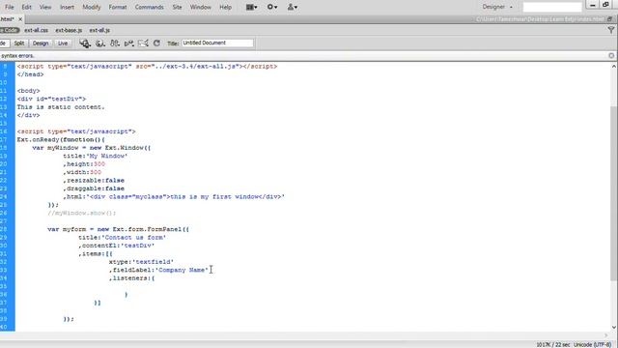Open the Commands menu
This screenshot has width=618, height=348.
149,7
